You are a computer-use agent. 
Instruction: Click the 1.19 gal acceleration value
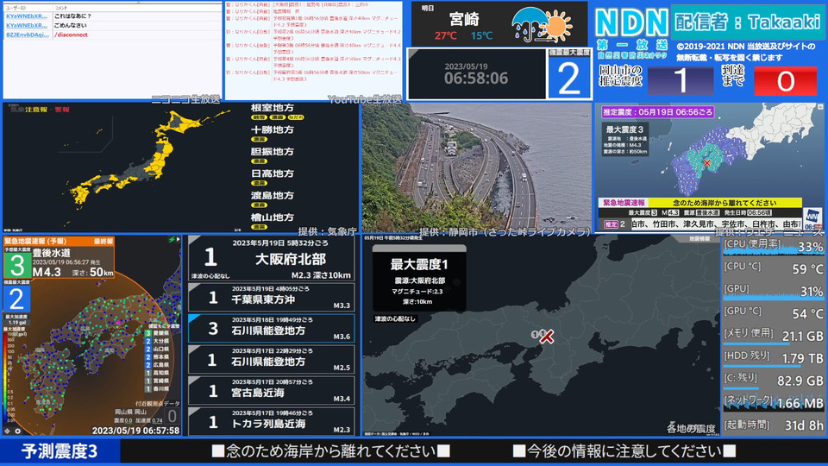[17, 322]
